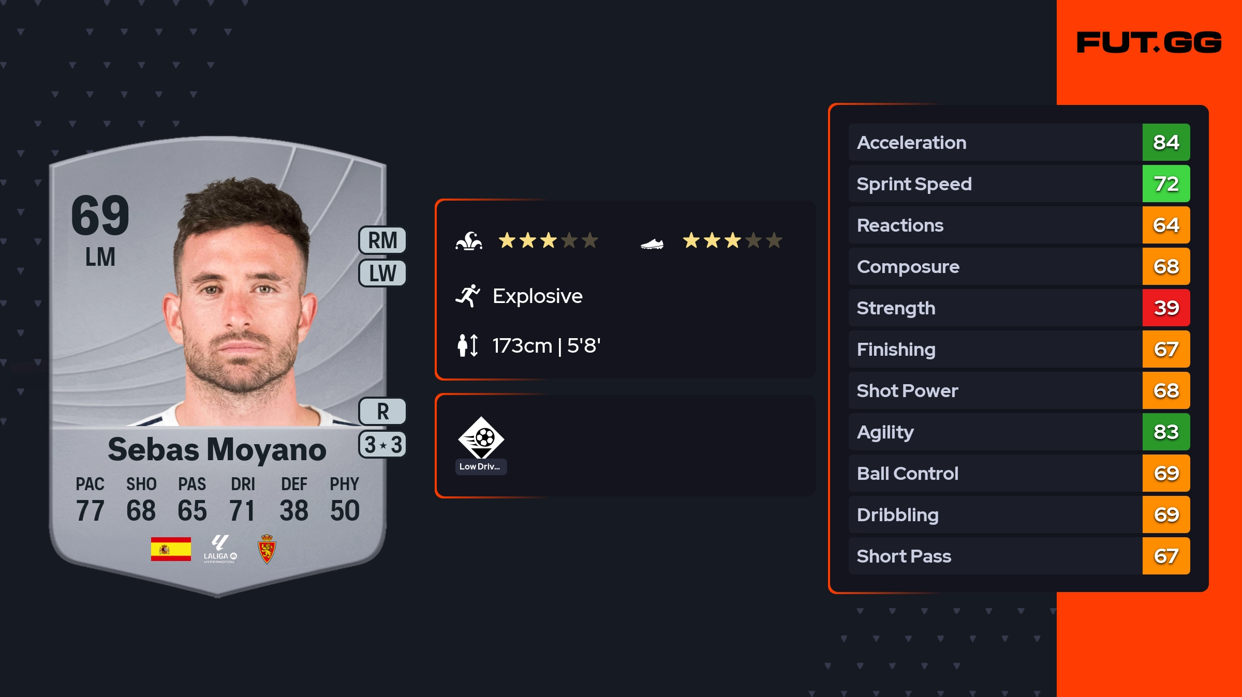Click the FUT.GG logo

coord(1149,42)
